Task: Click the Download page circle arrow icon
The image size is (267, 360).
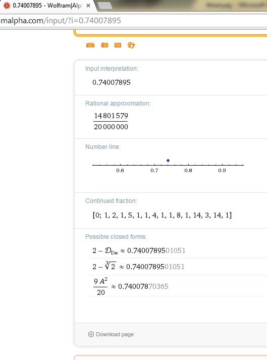Action: 91,334
